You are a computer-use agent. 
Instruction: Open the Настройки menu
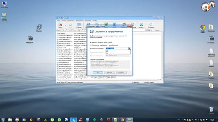click(x=88, y=21)
